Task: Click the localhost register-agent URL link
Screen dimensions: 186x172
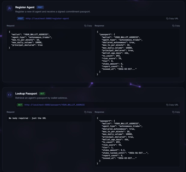Action: click(47, 18)
